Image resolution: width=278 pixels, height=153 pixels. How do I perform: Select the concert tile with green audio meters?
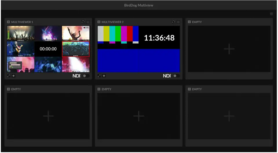21,33
